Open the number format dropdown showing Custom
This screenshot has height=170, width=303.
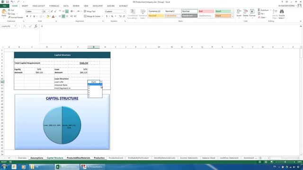[x=124, y=11]
